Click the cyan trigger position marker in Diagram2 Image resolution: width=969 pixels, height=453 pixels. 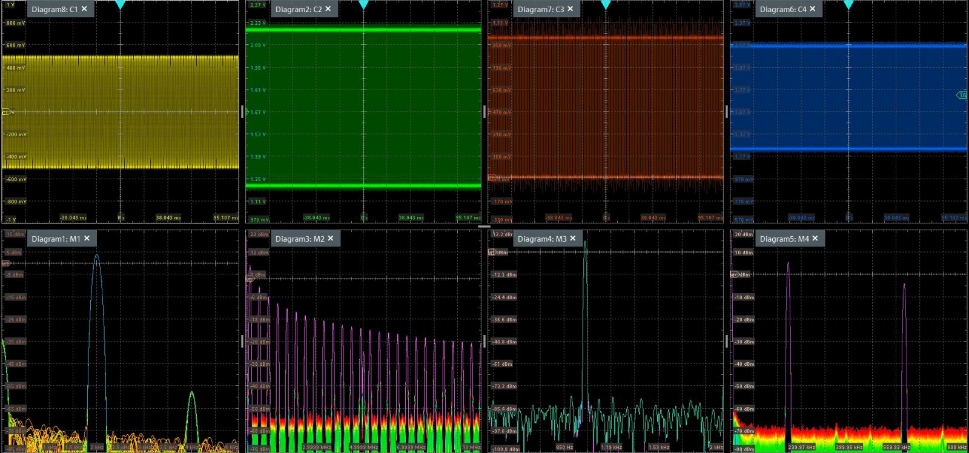click(363, 5)
